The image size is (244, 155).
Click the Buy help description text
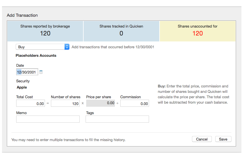(193, 94)
